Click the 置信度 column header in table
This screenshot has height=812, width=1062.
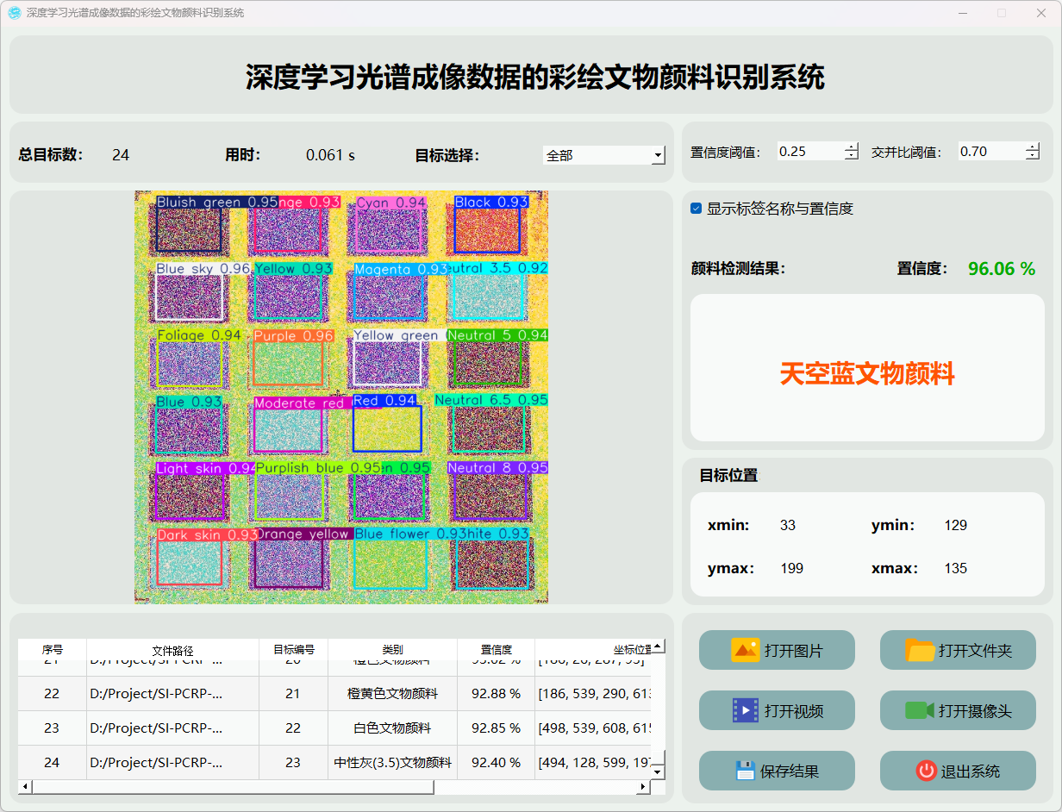(496, 650)
